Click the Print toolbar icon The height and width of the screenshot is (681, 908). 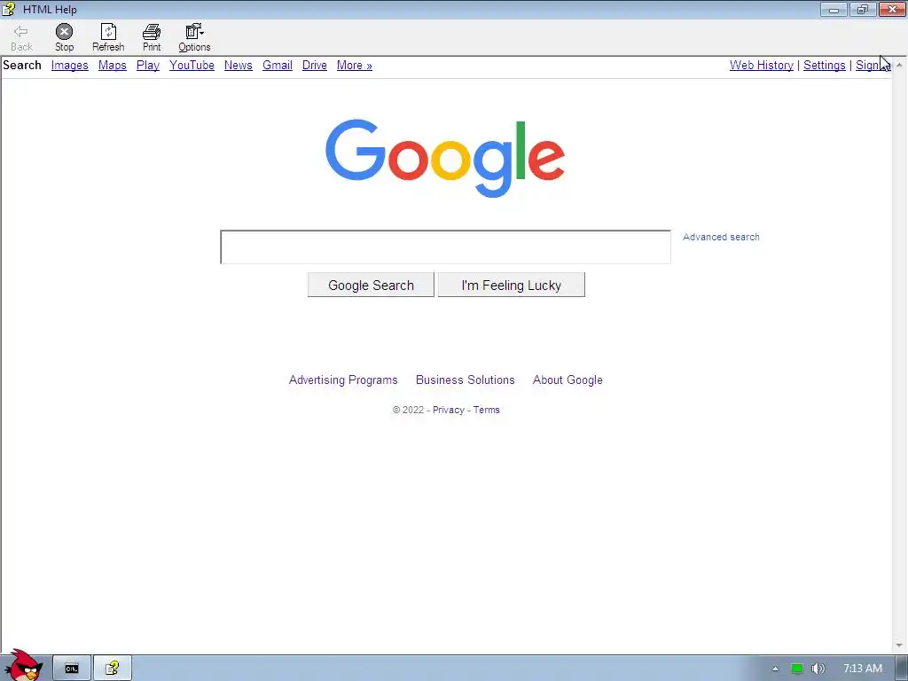(x=152, y=37)
